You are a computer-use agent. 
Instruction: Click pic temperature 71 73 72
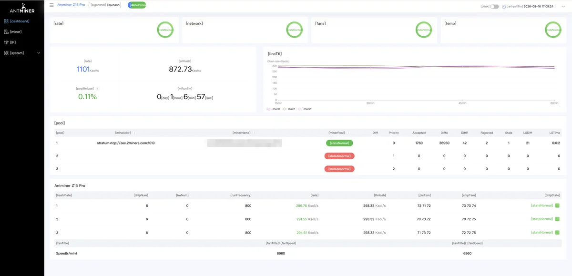click(x=423, y=232)
